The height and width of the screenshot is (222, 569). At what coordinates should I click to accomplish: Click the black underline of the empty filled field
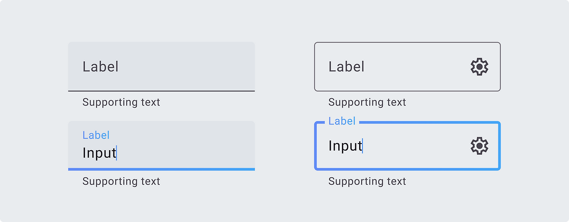pyautogui.click(x=161, y=91)
